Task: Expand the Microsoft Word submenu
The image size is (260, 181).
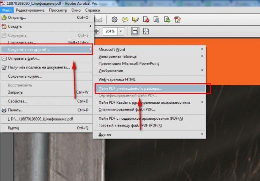Action: (x=150, y=50)
